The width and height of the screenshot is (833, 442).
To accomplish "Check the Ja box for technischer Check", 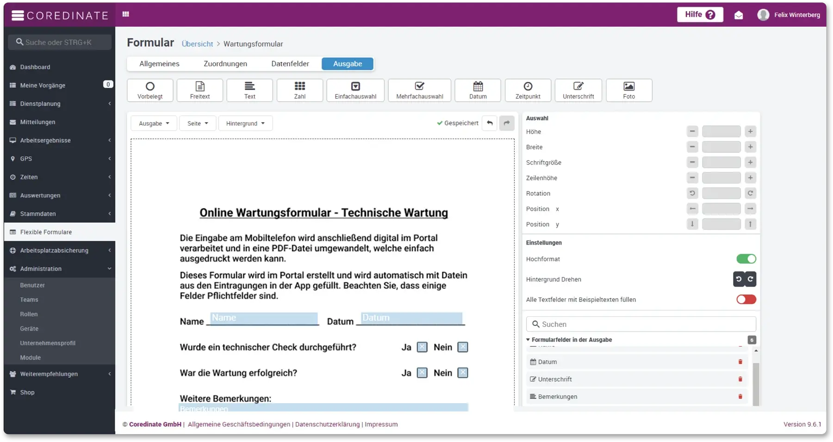I will (x=422, y=347).
